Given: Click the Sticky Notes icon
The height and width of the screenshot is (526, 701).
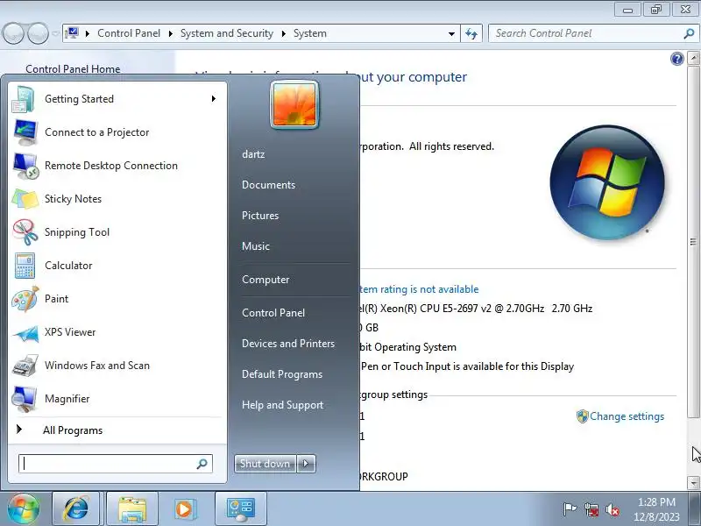Looking at the screenshot, I should point(25,199).
